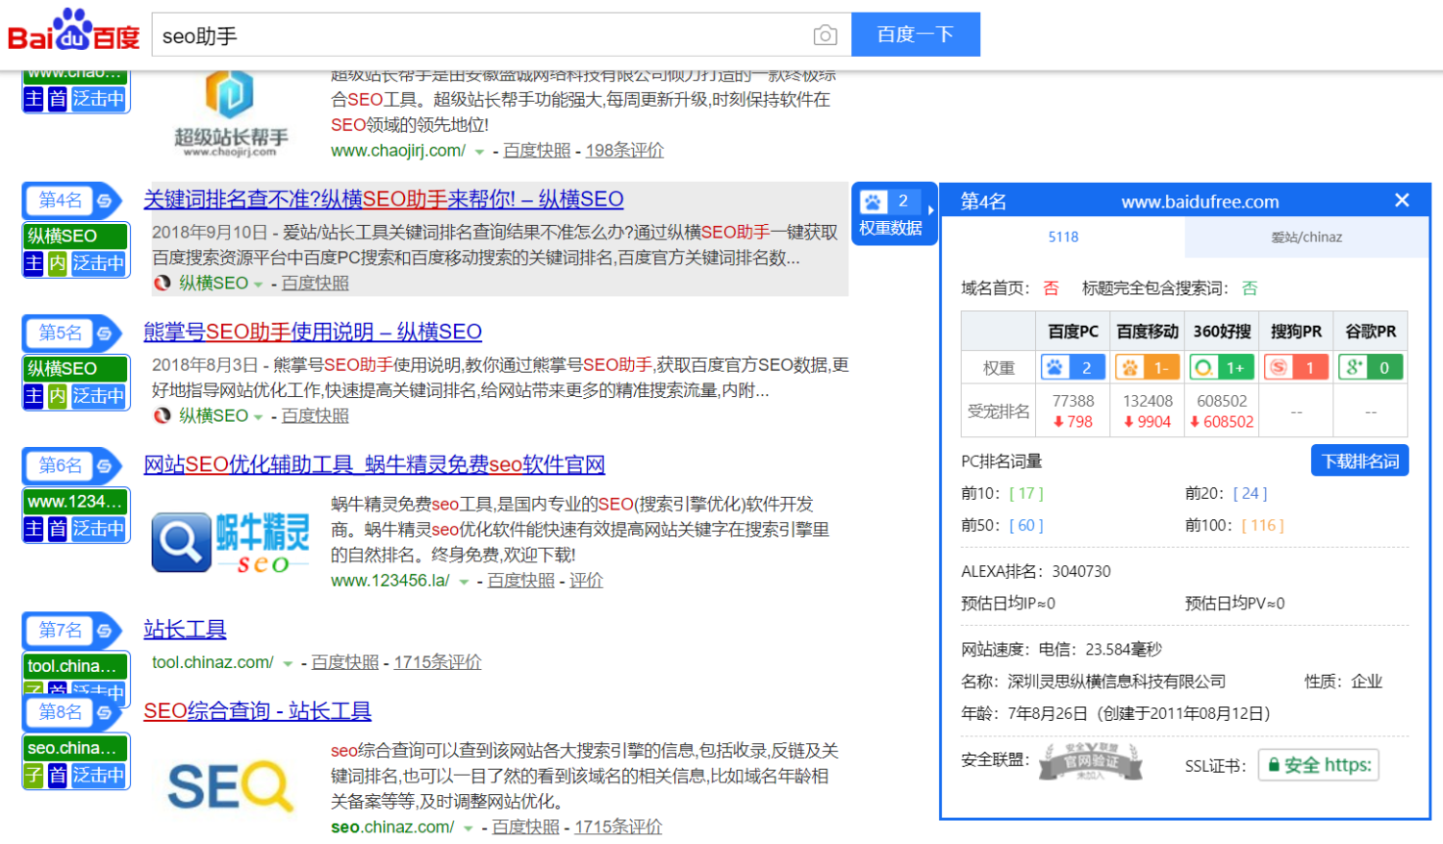Expand dropdown arrow after www.123456.la/
The image size is (1443, 844).
[464, 582]
